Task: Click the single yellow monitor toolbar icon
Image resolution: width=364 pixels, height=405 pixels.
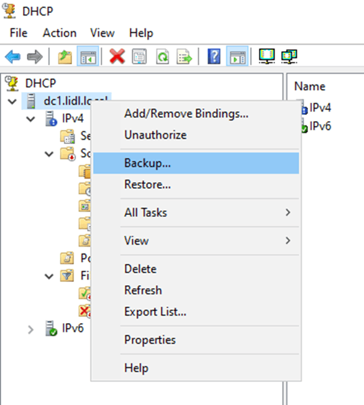Action: (x=267, y=56)
